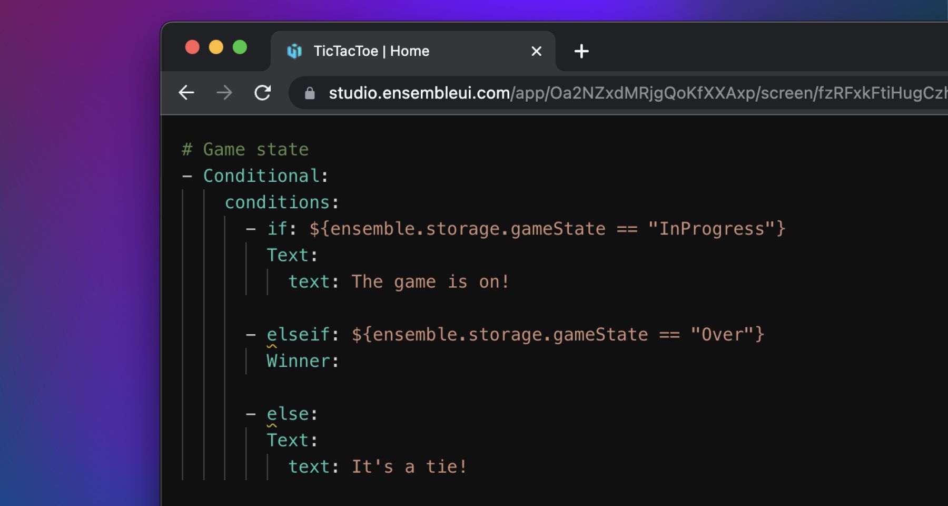
Task: Reload the page with the refresh icon
Action: click(x=262, y=93)
